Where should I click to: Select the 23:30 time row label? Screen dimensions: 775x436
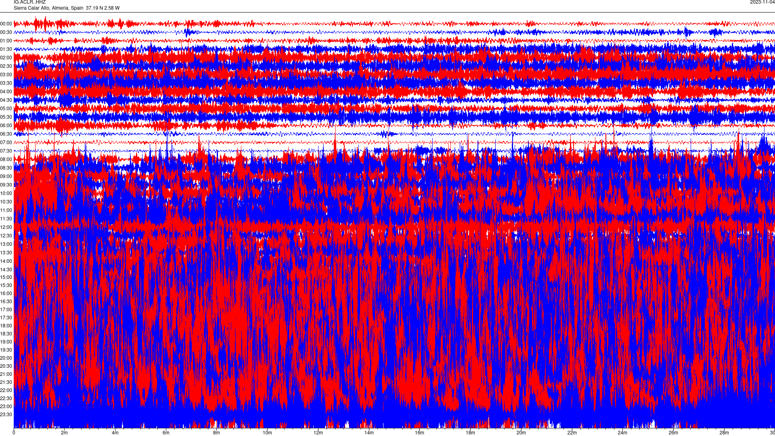(6, 415)
